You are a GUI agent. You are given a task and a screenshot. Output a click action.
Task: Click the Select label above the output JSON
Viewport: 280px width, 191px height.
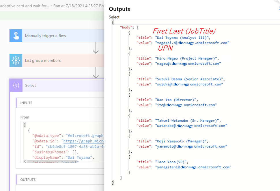coord(114,17)
